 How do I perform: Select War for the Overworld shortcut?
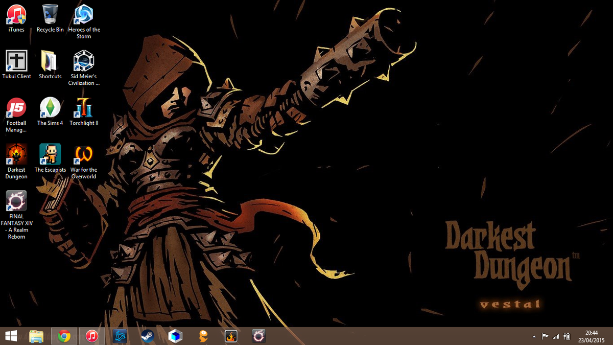84,162
